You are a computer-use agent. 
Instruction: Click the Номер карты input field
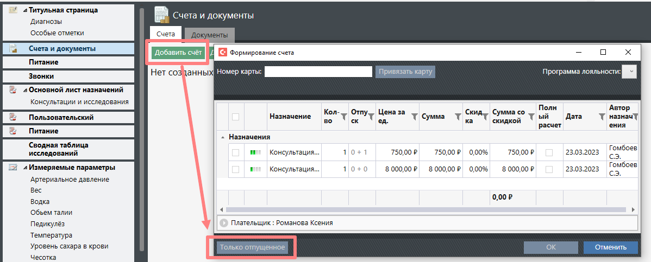(x=318, y=72)
